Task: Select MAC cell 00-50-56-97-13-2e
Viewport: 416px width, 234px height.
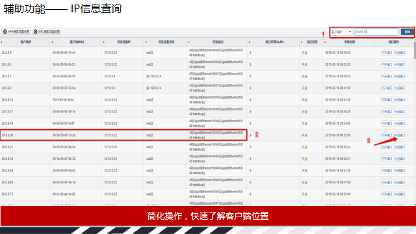Action: click(64, 135)
